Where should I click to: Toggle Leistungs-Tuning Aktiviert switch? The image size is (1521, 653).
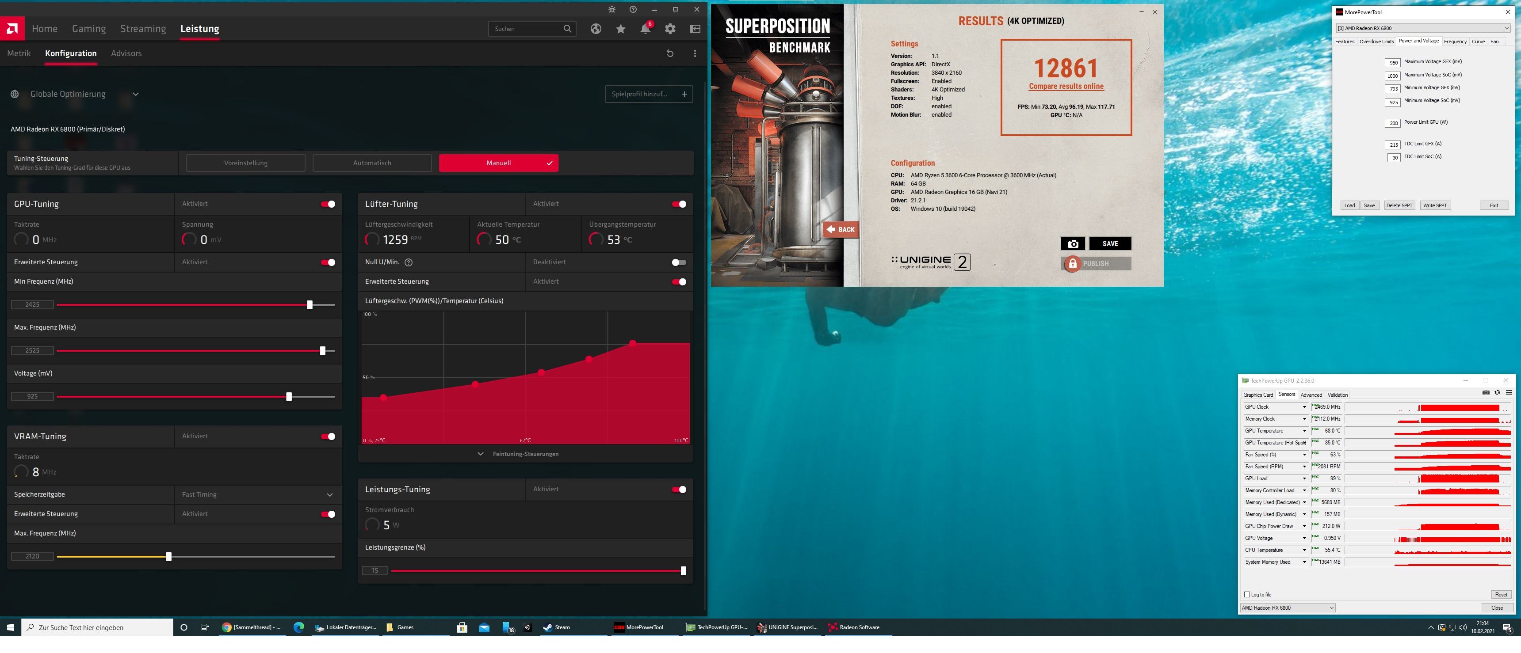pos(679,490)
